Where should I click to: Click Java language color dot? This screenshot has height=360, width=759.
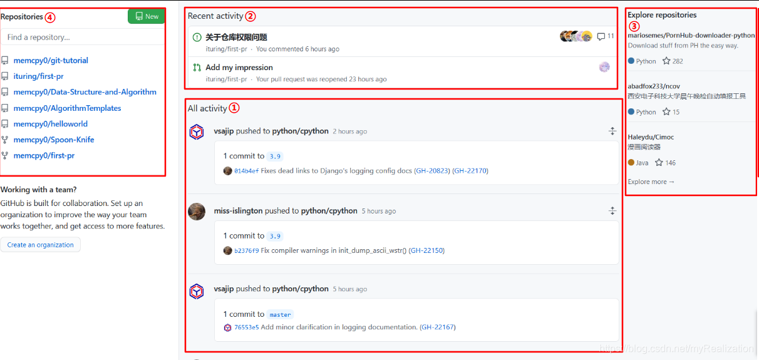(631, 163)
